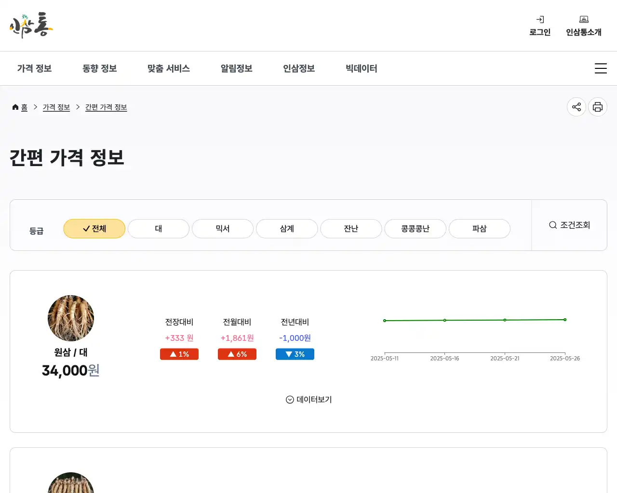Click the +1,861원 value
Image resolution: width=617 pixels, height=493 pixels.
point(237,338)
